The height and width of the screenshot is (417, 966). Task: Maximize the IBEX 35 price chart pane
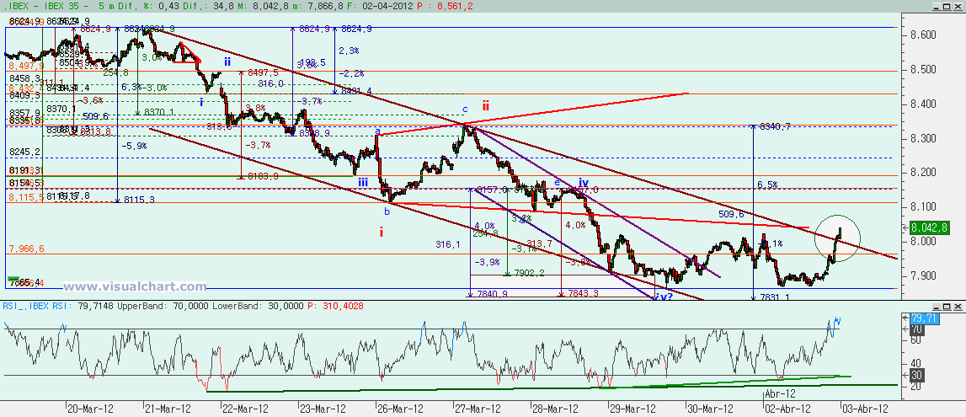947,6
